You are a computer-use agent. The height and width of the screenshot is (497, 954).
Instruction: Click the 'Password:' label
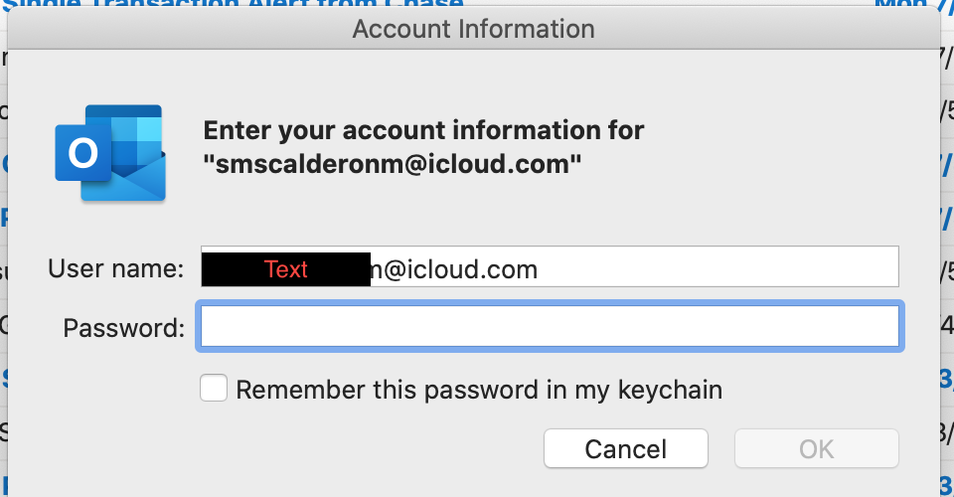[x=123, y=328]
